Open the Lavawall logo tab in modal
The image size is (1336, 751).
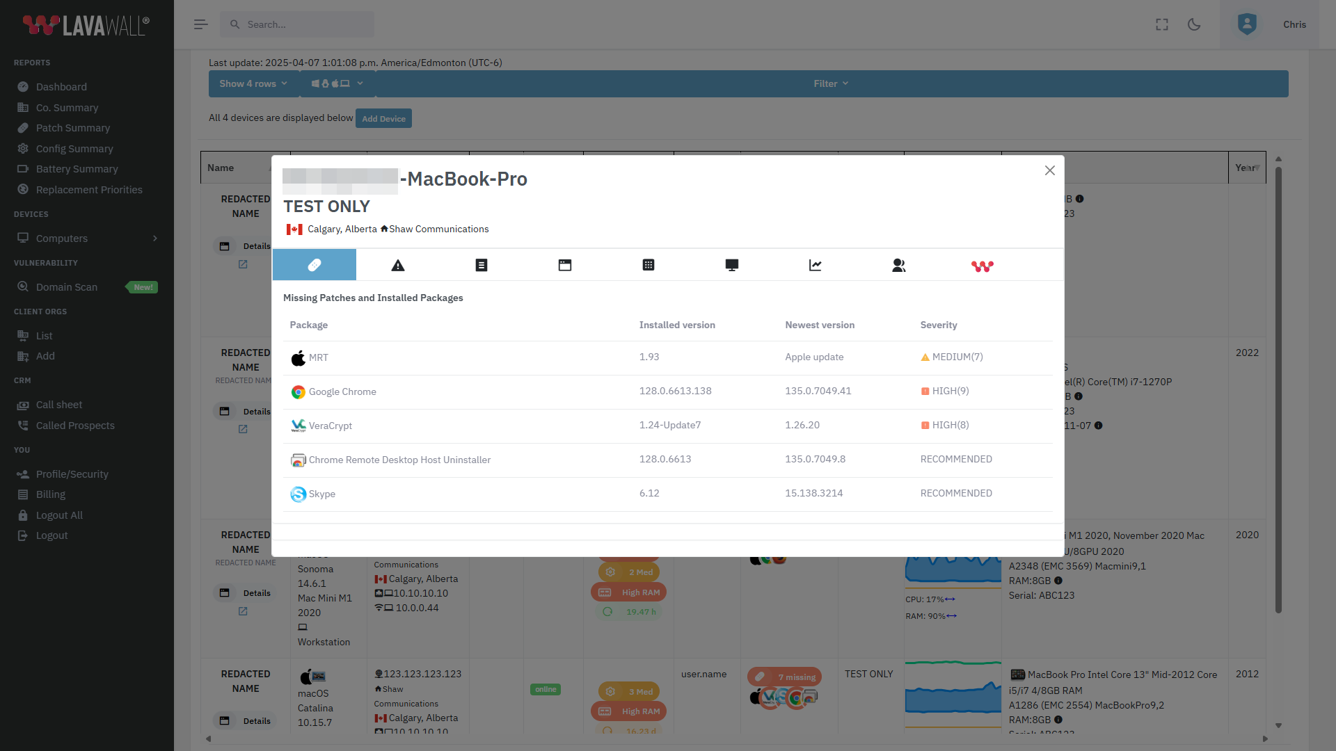point(983,265)
